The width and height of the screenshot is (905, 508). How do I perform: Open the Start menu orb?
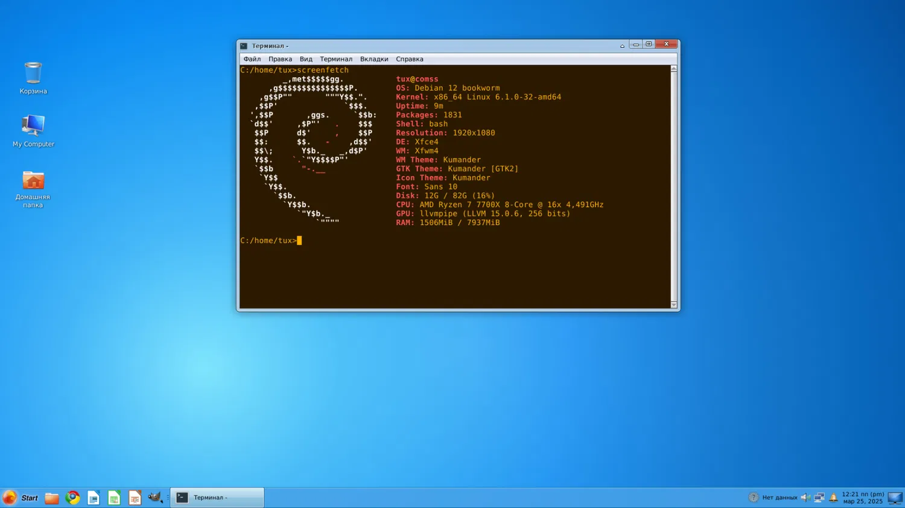pyautogui.click(x=10, y=498)
